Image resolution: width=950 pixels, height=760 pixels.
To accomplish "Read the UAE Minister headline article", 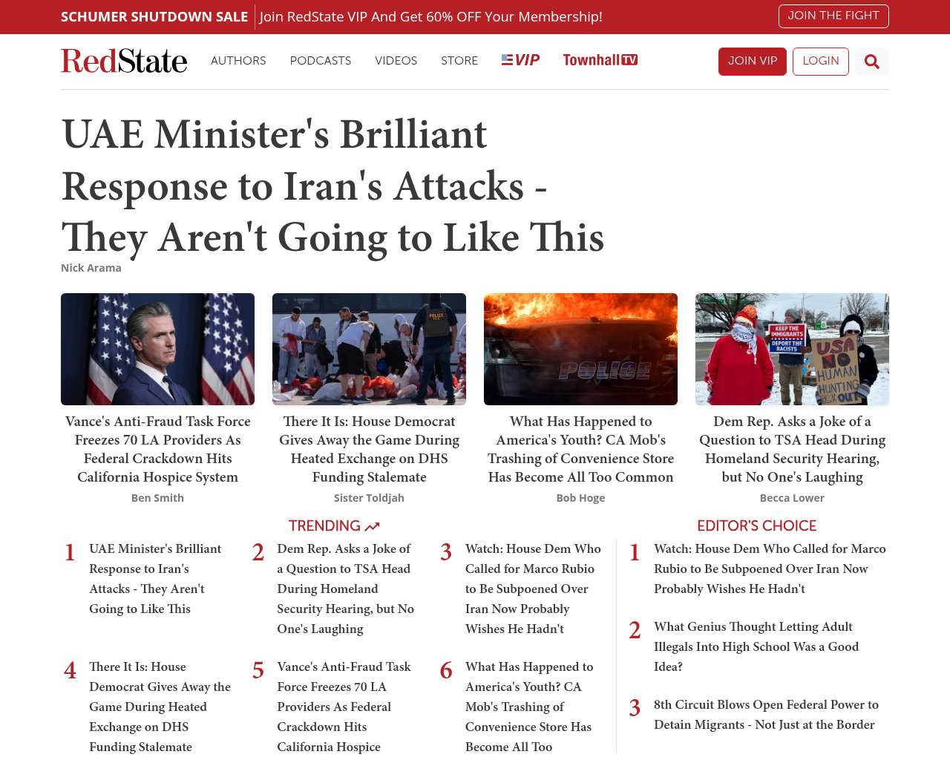I will click(332, 186).
